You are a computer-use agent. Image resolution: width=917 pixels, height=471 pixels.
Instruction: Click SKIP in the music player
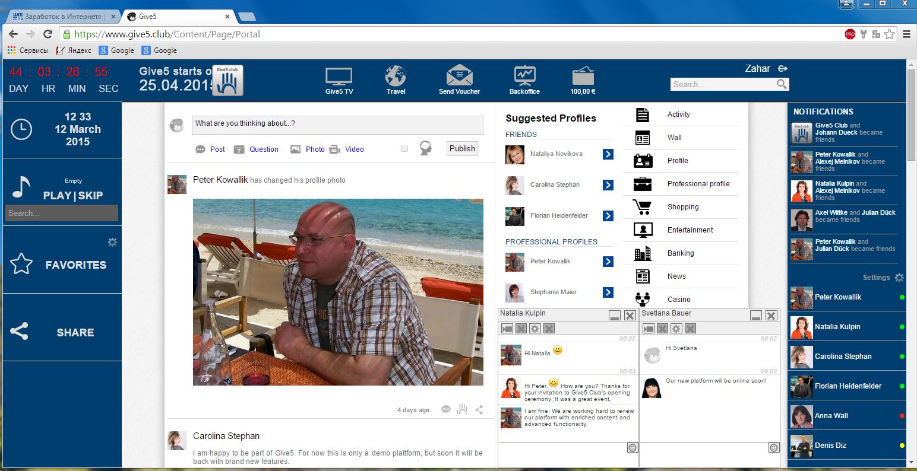90,196
